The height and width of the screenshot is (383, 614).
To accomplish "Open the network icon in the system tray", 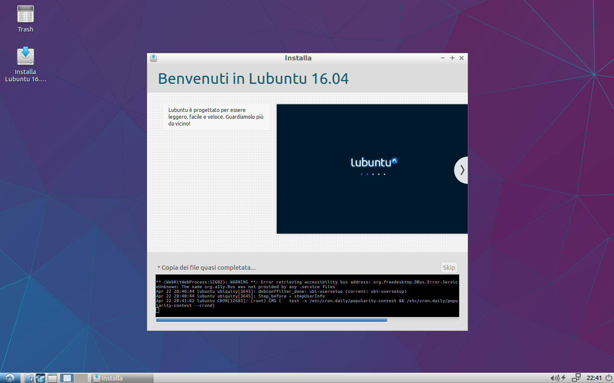I will coord(576,378).
